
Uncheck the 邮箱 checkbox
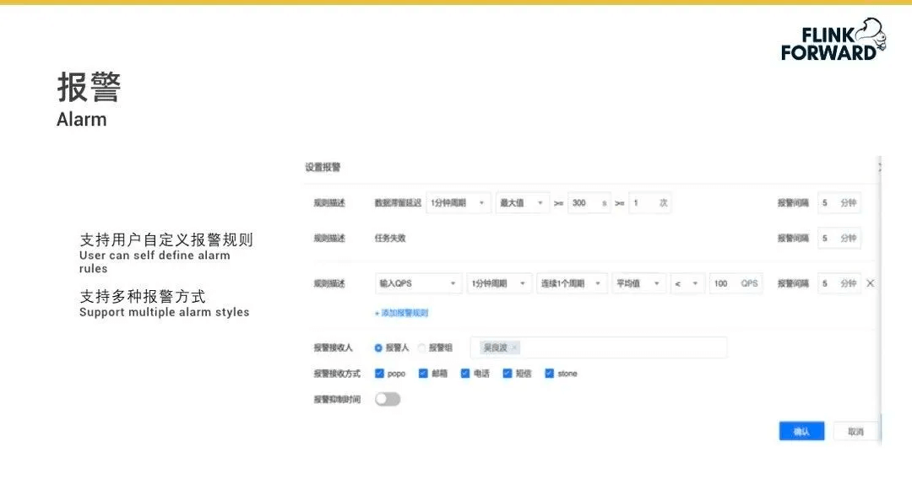(x=423, y=373)
